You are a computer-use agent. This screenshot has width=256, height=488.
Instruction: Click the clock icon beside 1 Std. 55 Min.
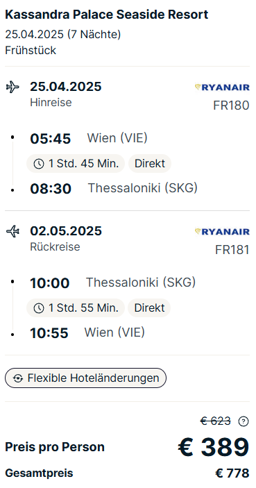click(x=39, y=308)
